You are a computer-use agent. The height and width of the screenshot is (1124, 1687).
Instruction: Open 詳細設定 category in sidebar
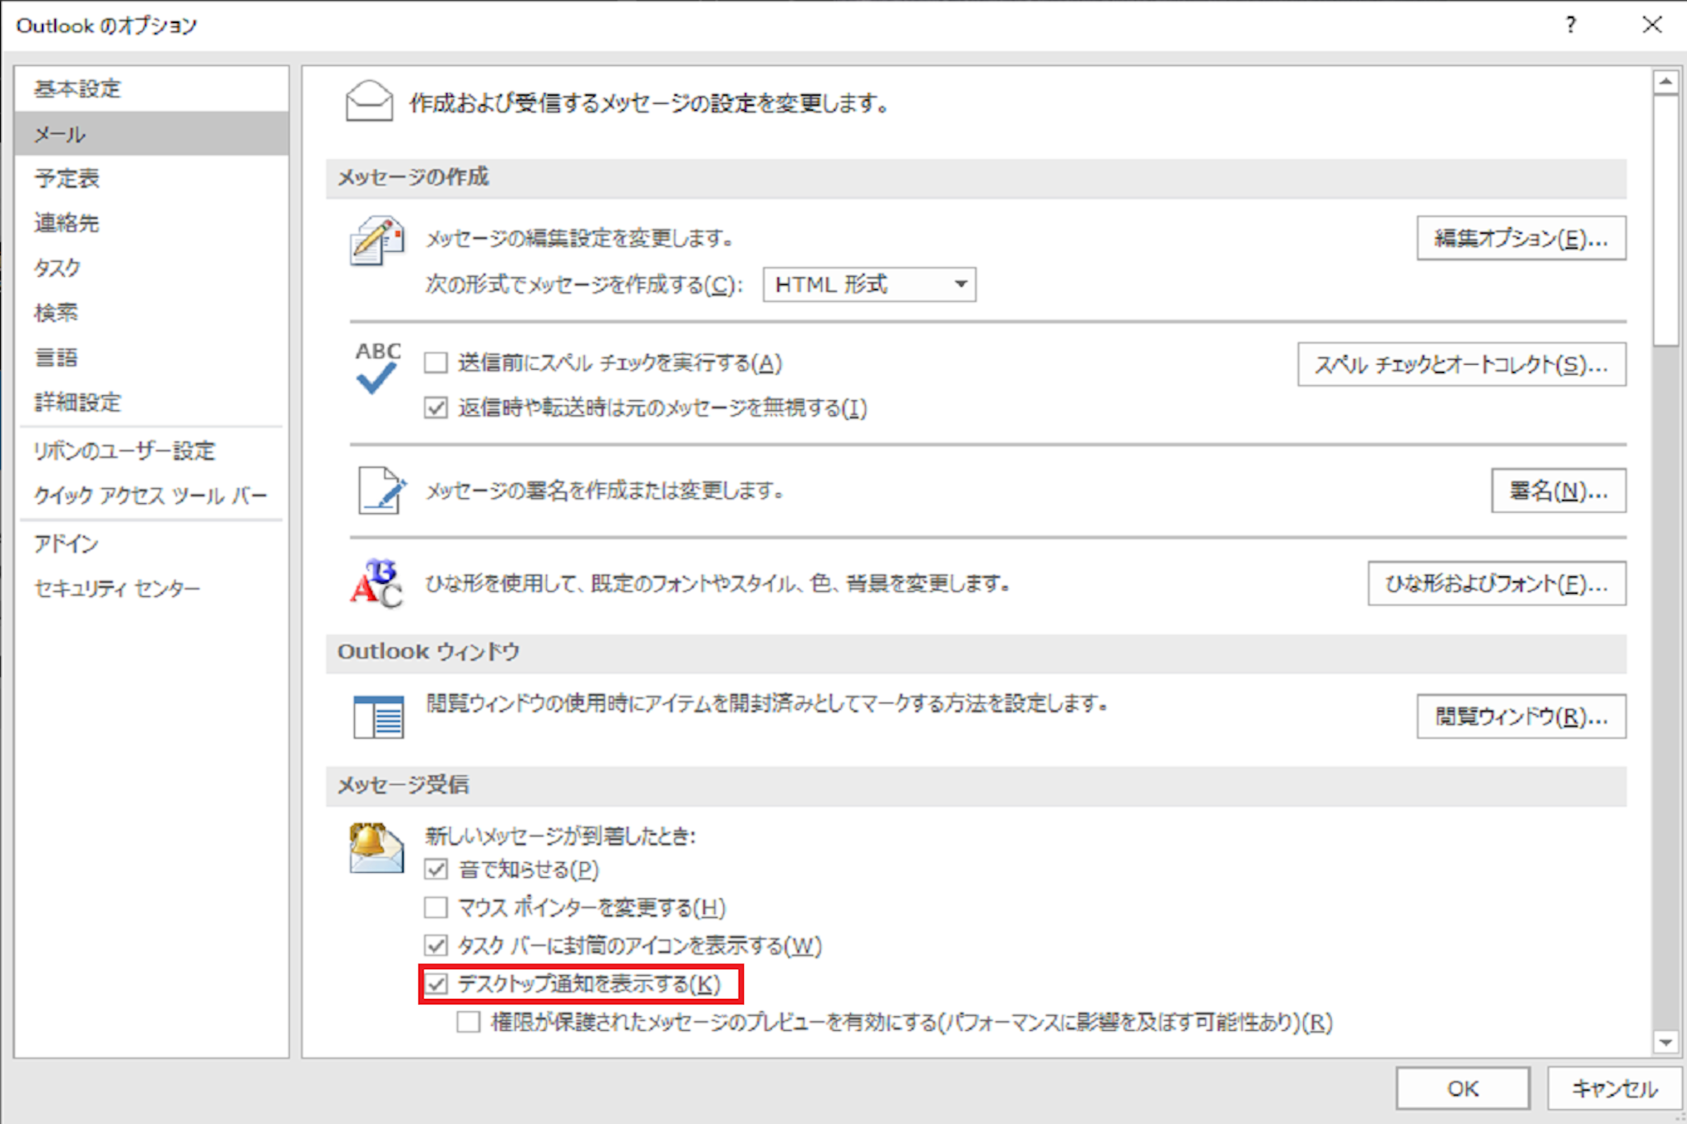[78, 403]
